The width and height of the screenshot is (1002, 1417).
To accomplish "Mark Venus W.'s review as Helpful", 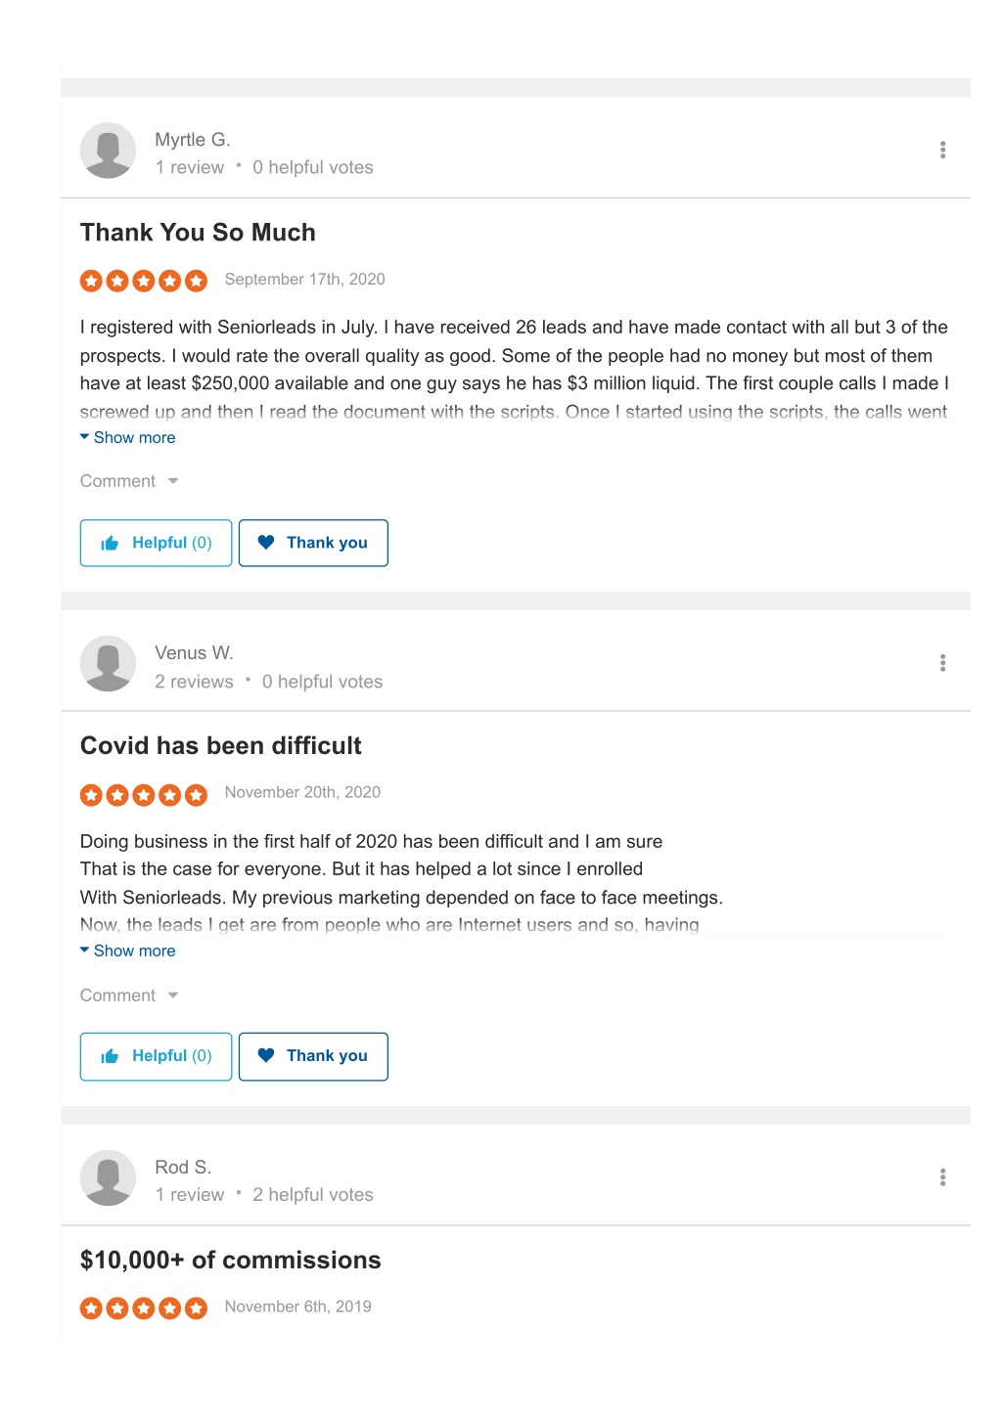I will pyautogui.click(x=156, y=1056).
